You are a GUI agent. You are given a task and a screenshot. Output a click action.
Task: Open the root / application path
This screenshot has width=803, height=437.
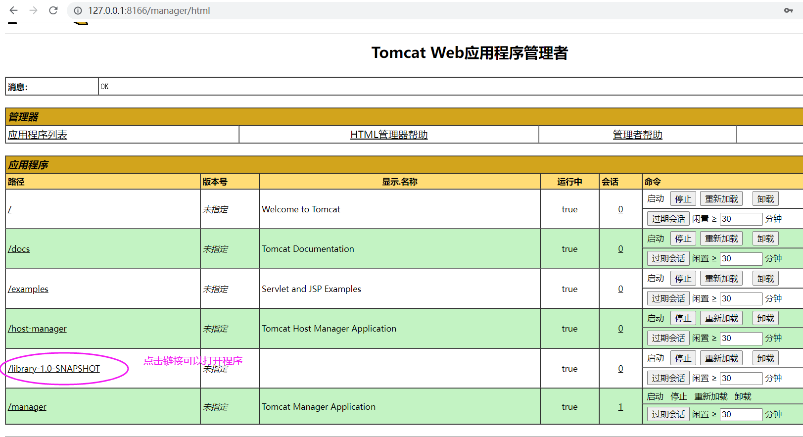tap(9, 209)
